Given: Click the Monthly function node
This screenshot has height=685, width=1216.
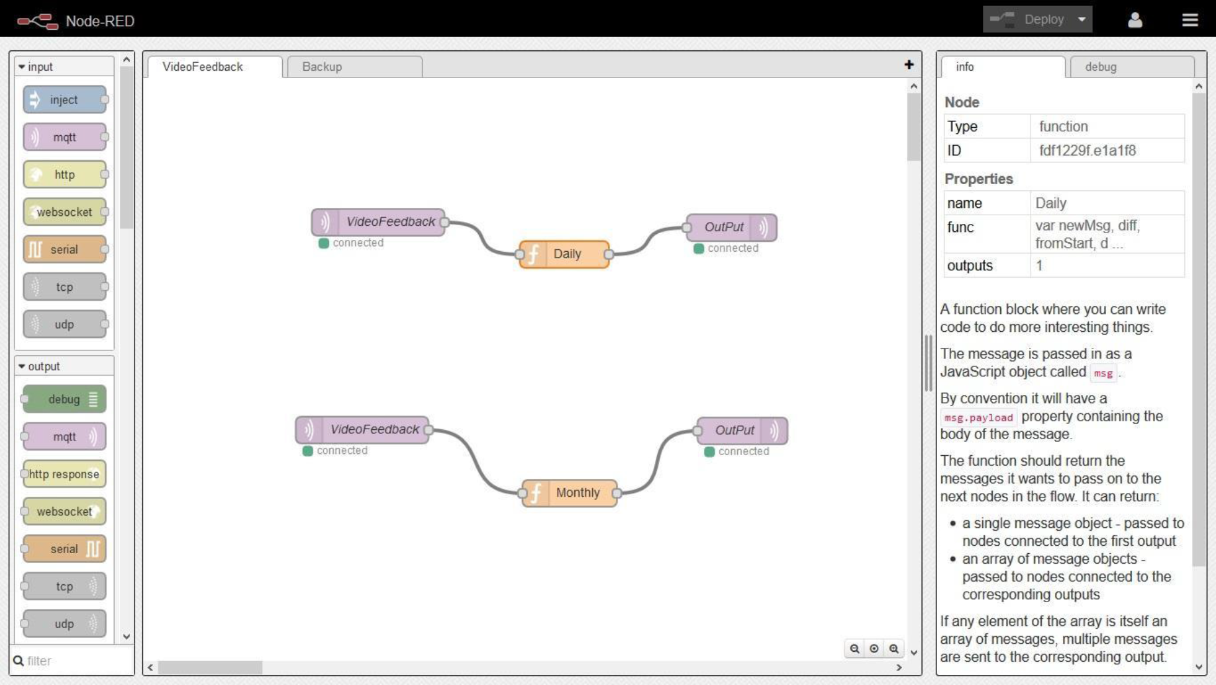Looking at the screenshot, I should (x=570, y=493).
